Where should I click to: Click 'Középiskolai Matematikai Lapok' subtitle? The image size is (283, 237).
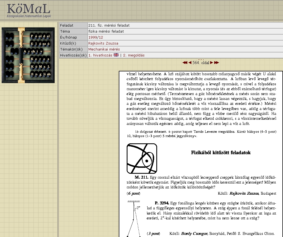pyautogui.click(x=29, y=16)
